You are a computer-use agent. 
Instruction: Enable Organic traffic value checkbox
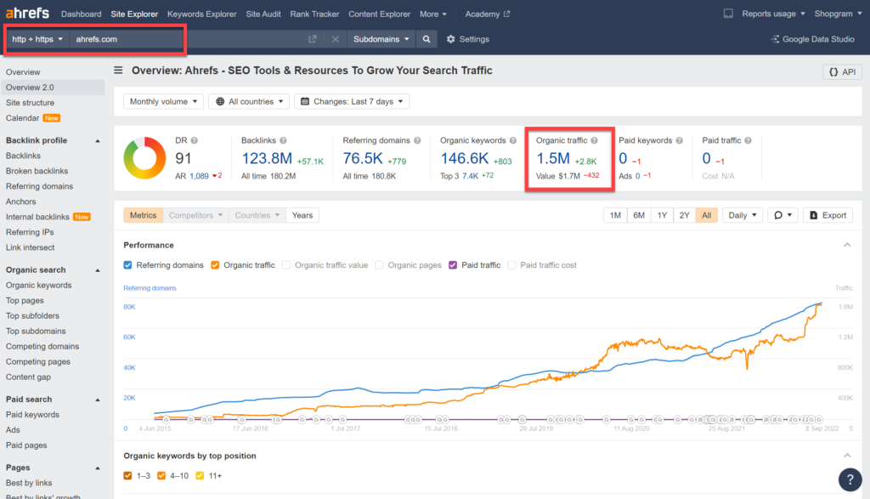285,265
